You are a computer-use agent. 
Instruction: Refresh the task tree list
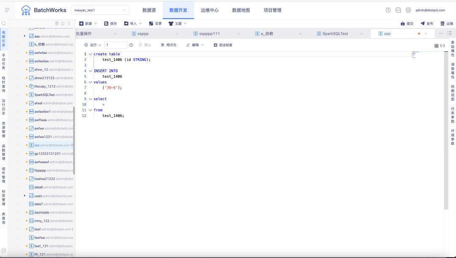(x=63, y=24)
